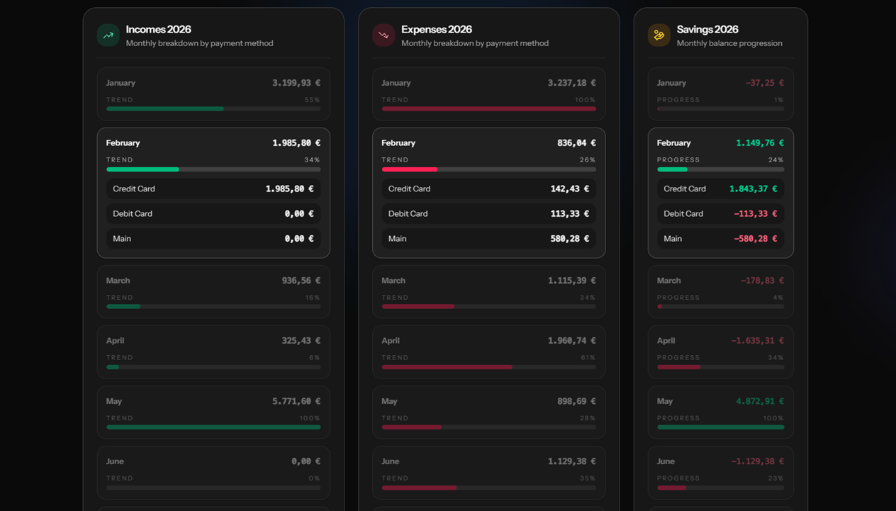Select the Debit Card row showing −113,33 €

[x=721, y=214]
